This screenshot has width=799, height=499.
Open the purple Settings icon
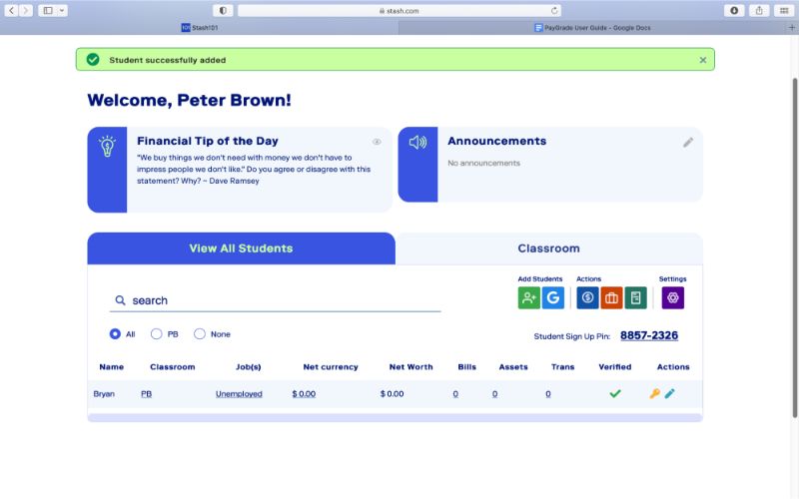[x=672, y=297]
